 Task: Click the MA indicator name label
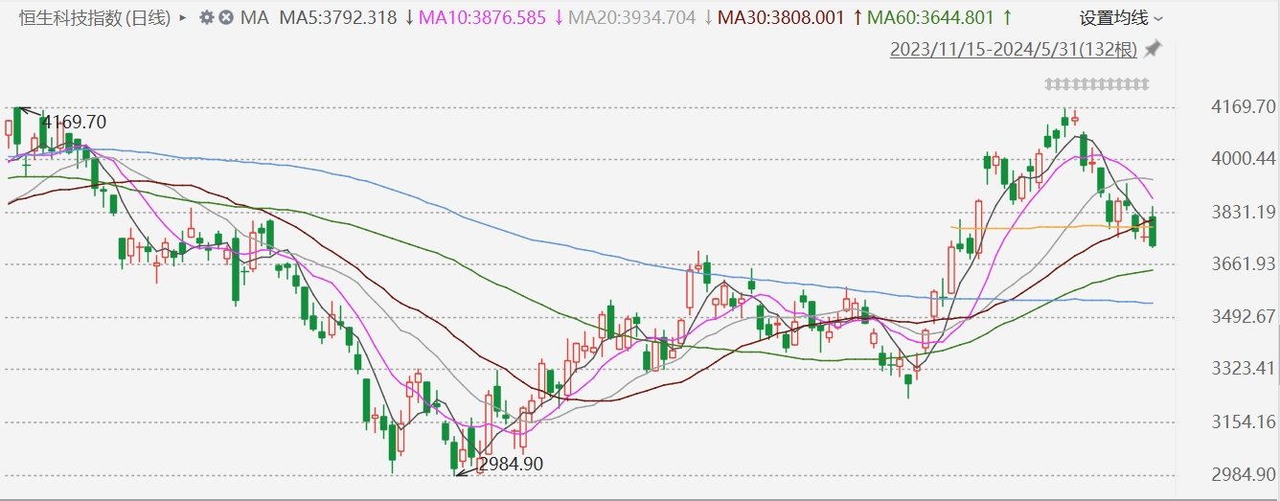click(255, 18)
